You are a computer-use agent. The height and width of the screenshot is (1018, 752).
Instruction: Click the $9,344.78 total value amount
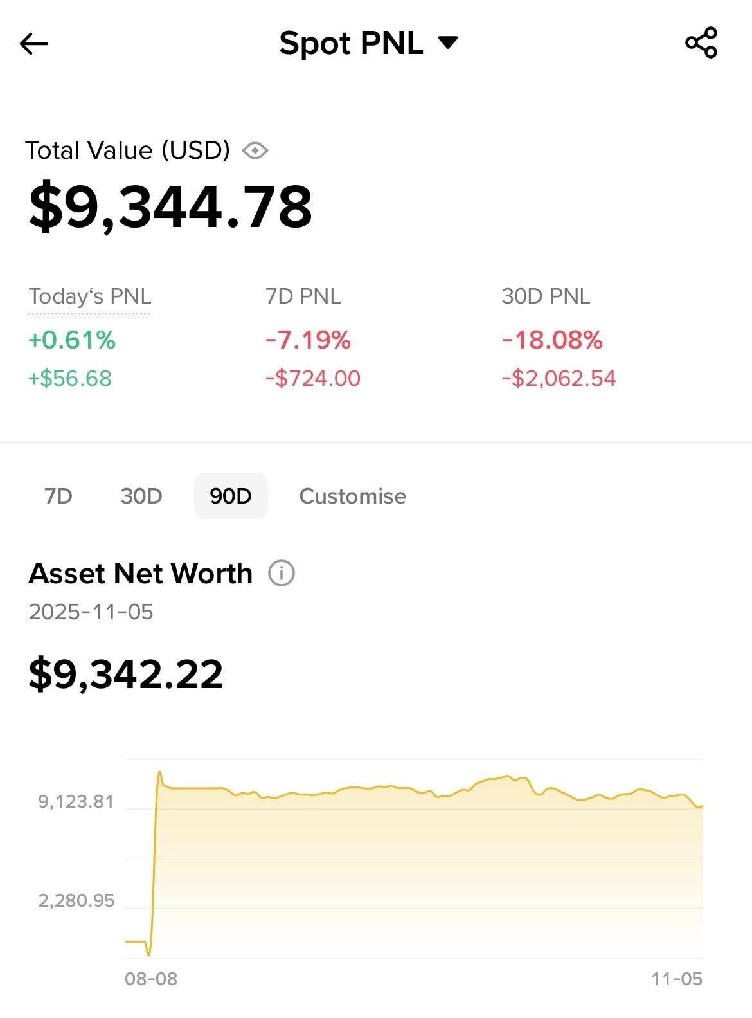(x=170, y=206)
